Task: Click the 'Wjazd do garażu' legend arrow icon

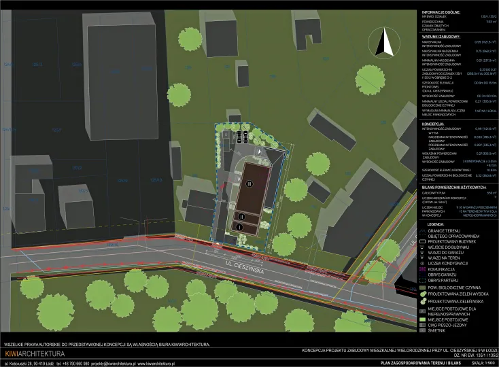Action: pos(422,252)
